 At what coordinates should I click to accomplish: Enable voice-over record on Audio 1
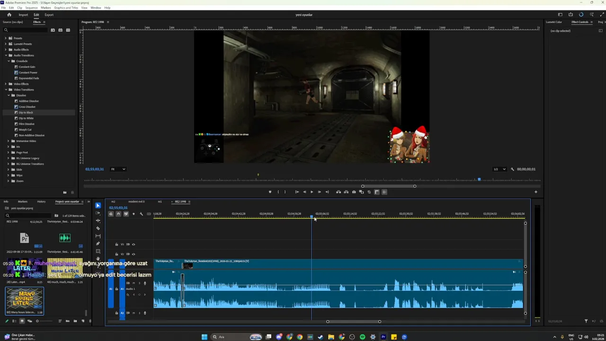145,283
